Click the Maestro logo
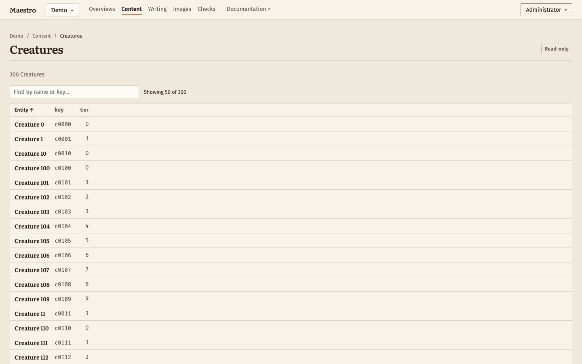This screenshot has width=582, height=364. (23, 10)
